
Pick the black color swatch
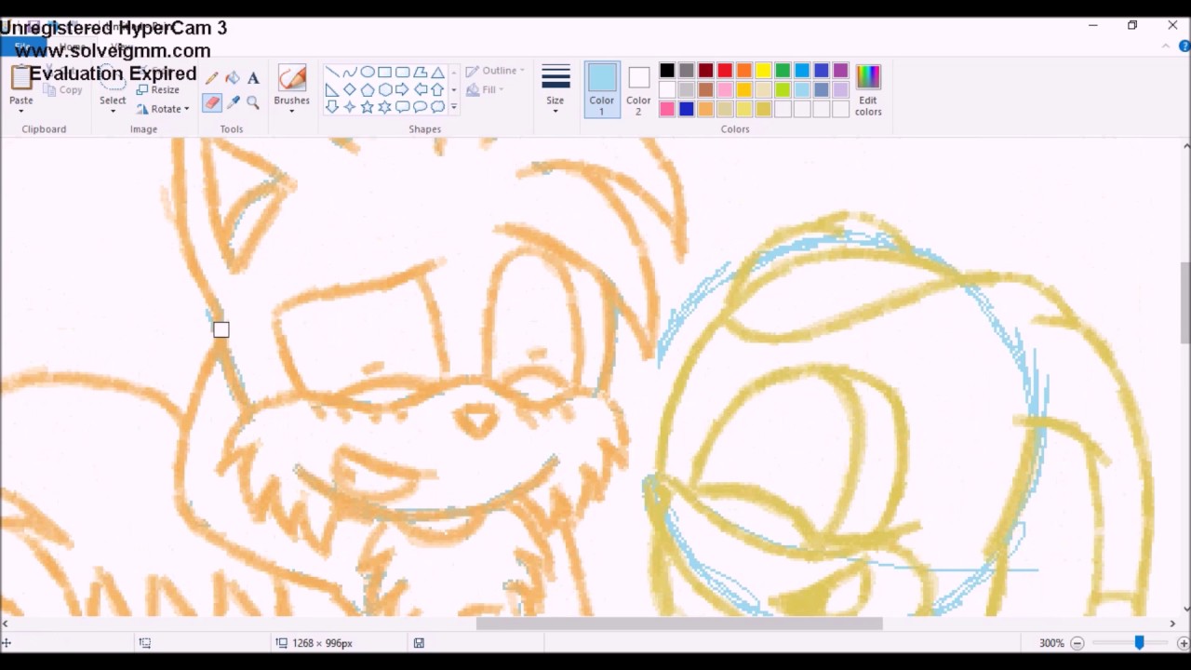[667, 71]
